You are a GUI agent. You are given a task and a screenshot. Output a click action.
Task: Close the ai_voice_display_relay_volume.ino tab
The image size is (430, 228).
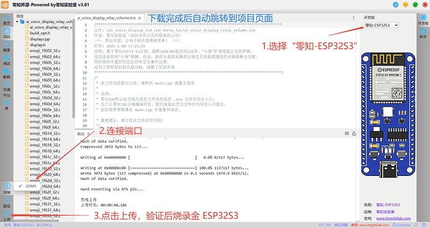point(140,18)
